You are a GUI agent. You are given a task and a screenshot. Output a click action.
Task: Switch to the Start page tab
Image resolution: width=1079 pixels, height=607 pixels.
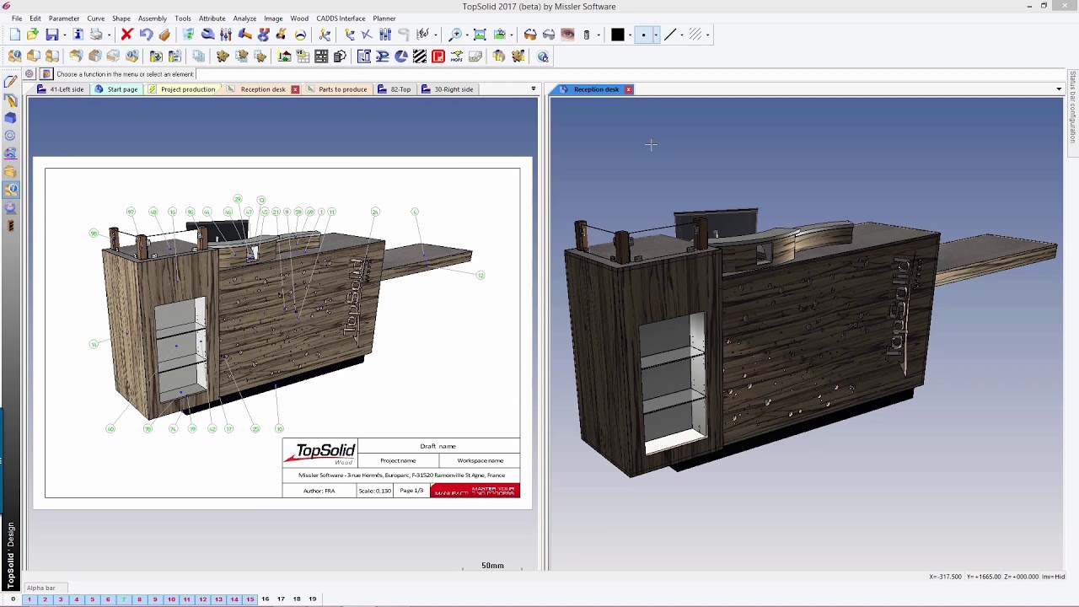click(116, 89)
